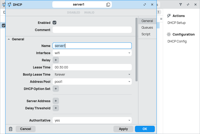The height and width of the screenshot is (134, 200).
Task: Toggle the row checkbox in background table
Action: tap(3, 25)
